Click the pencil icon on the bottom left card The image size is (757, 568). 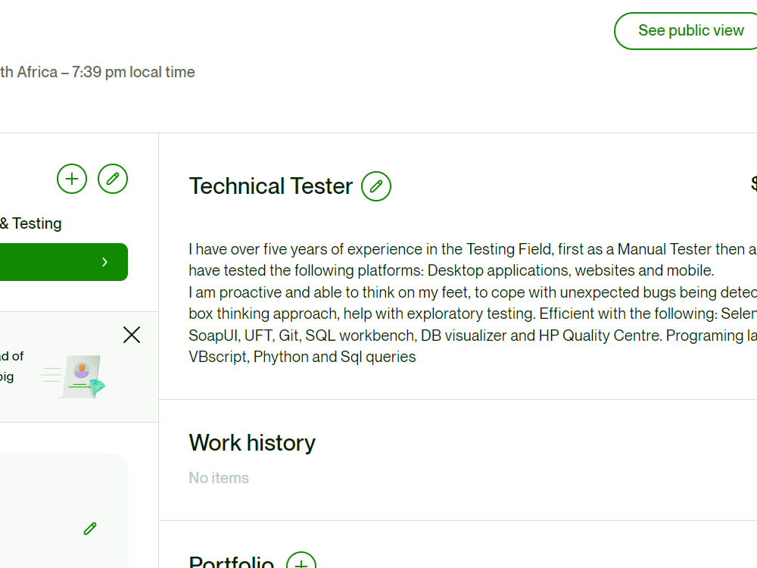pos(89,528)
